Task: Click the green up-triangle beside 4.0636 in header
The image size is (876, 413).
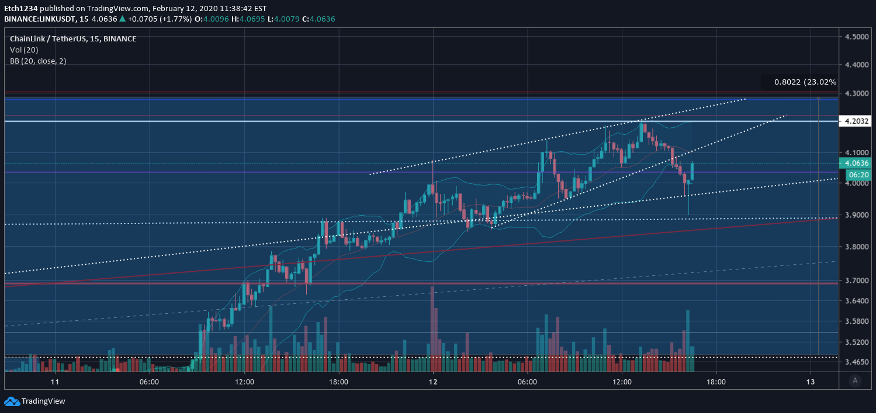Action: click(122, 19)
